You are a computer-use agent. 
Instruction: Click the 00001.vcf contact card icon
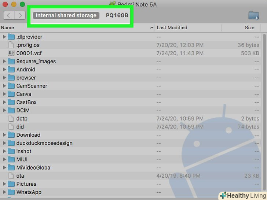point(11,53)
